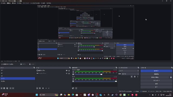Delete selected scene with trash icon
Screen dimensions: 173x97
pyautogui.click(x=4, y=88)
